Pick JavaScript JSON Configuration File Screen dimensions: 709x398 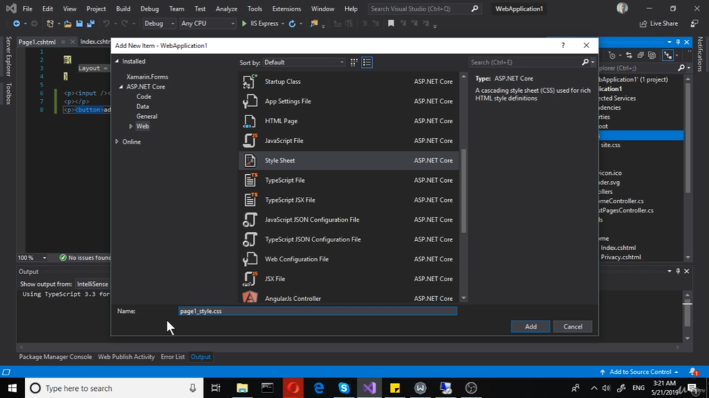point(348,220)
